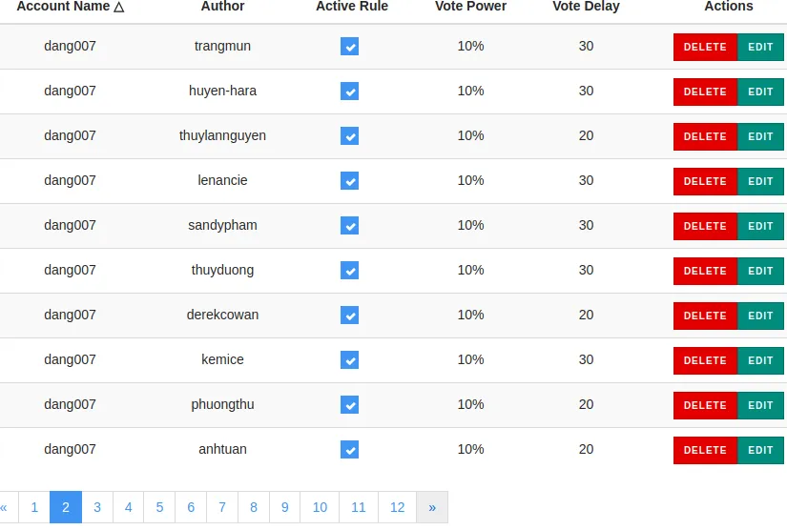Uncheck Active Rule for trangmun
787x530 pixels.
(x=349, y=46)
